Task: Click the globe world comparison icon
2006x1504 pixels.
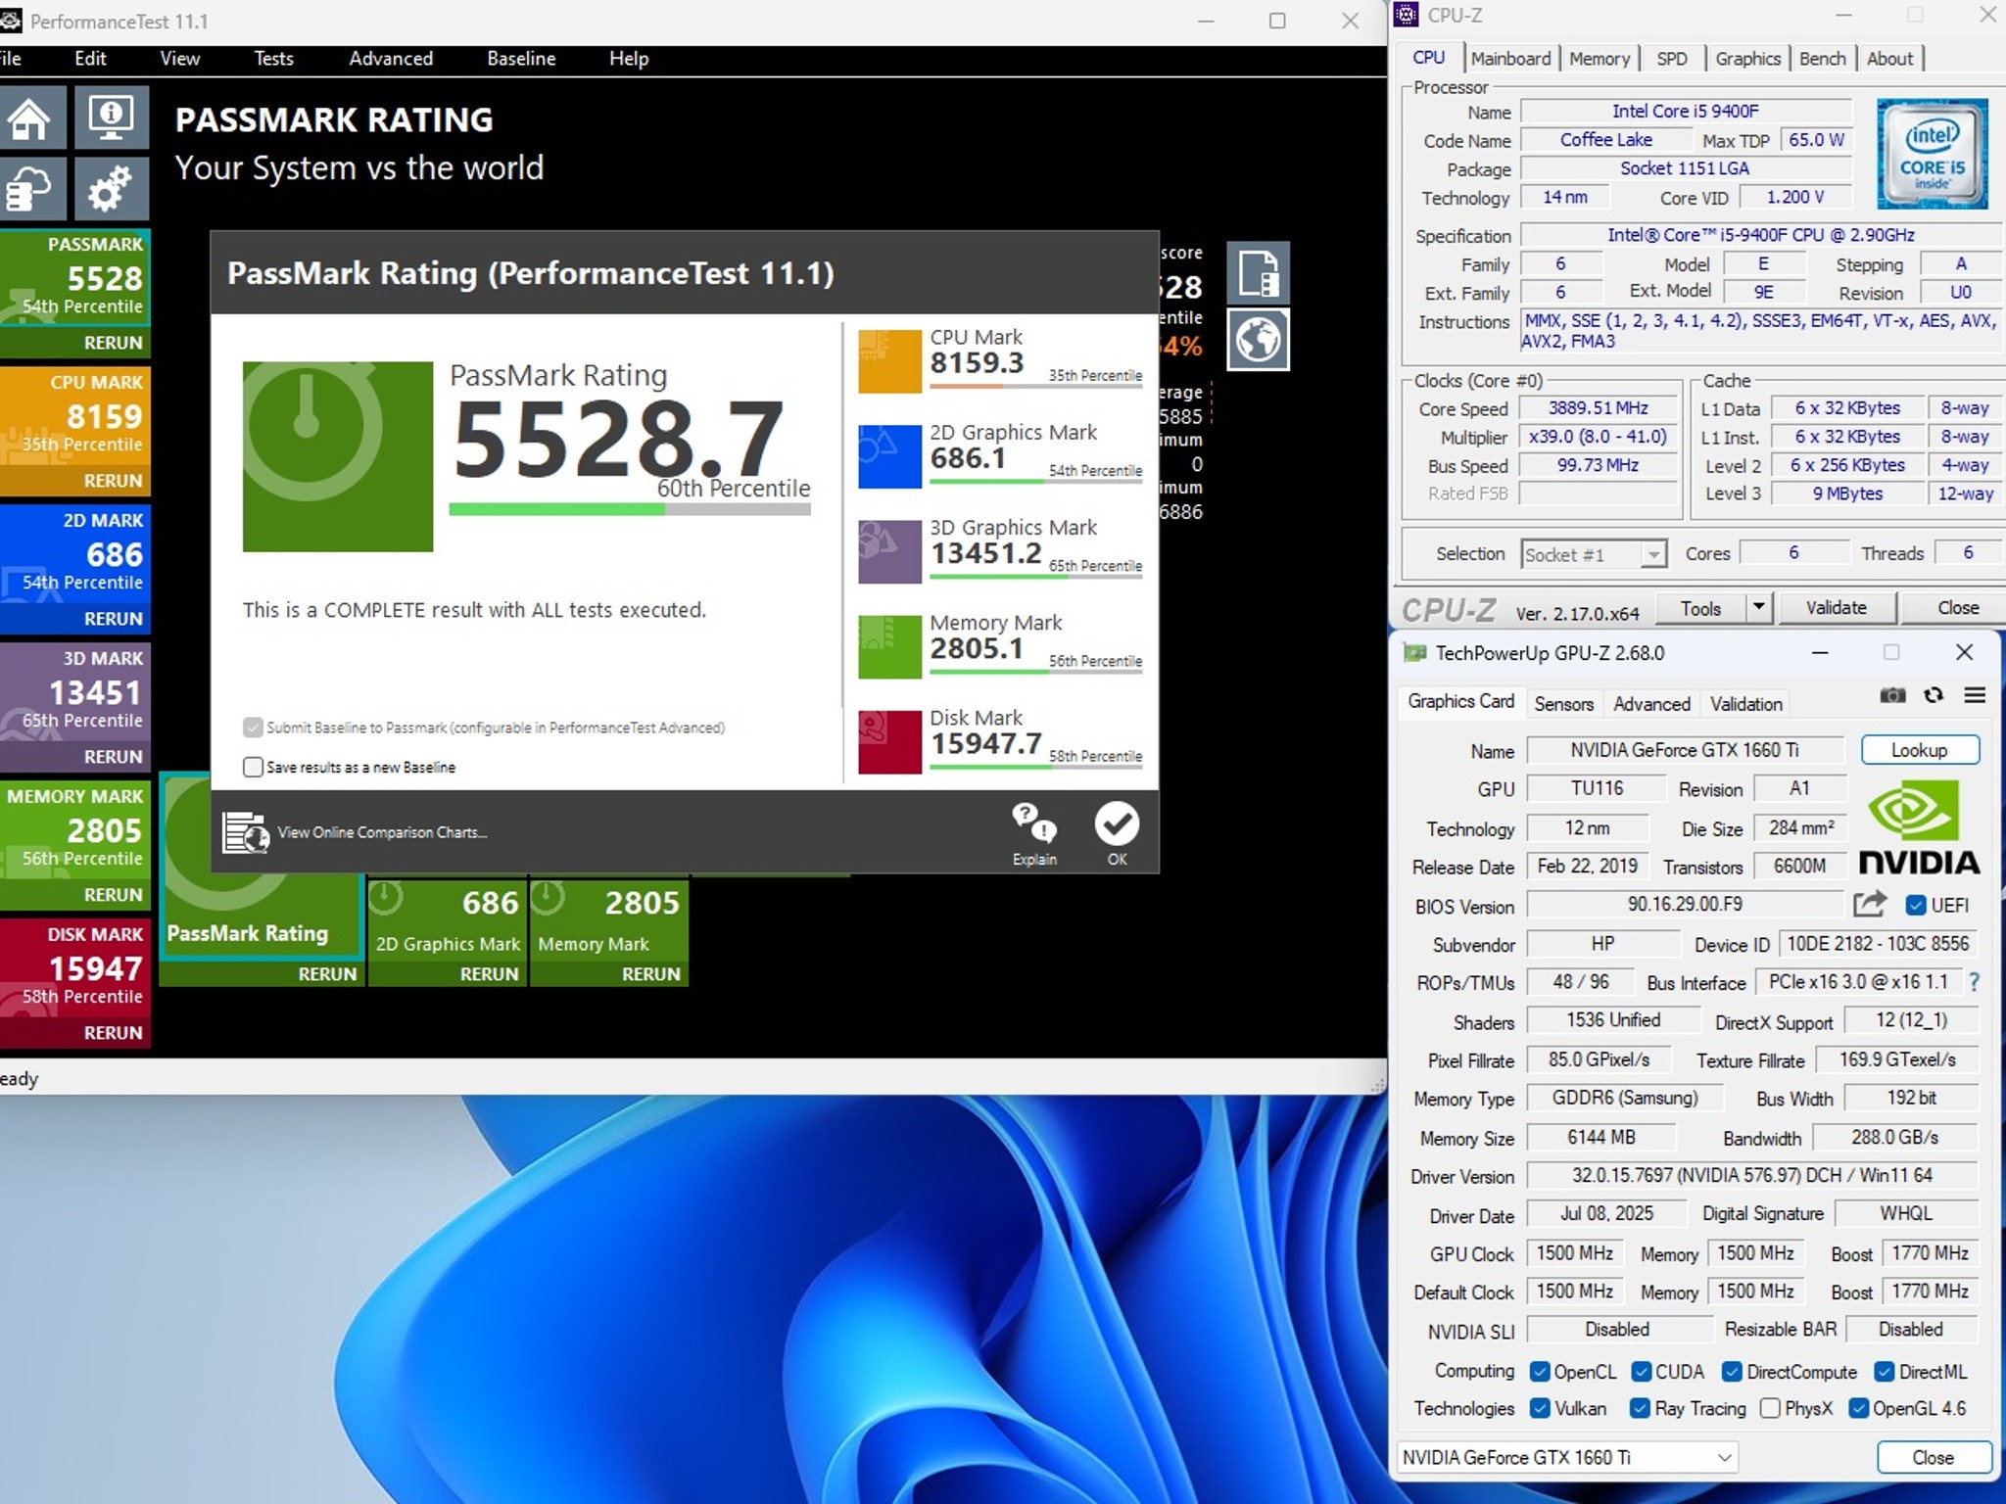Action: [1258, 340]
